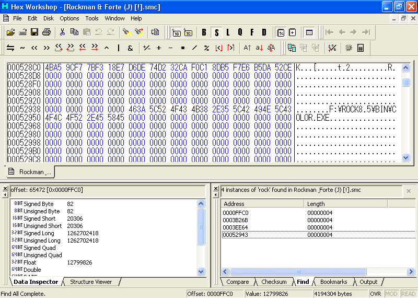This screenshot has height=298, width=418.
Task: Select Short view mode S
Action: 216,32
